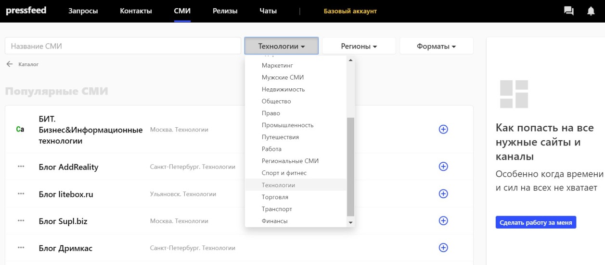
Task: Choose Финансы from the category list
Action: pyautogui.click(x=274, y=221)
